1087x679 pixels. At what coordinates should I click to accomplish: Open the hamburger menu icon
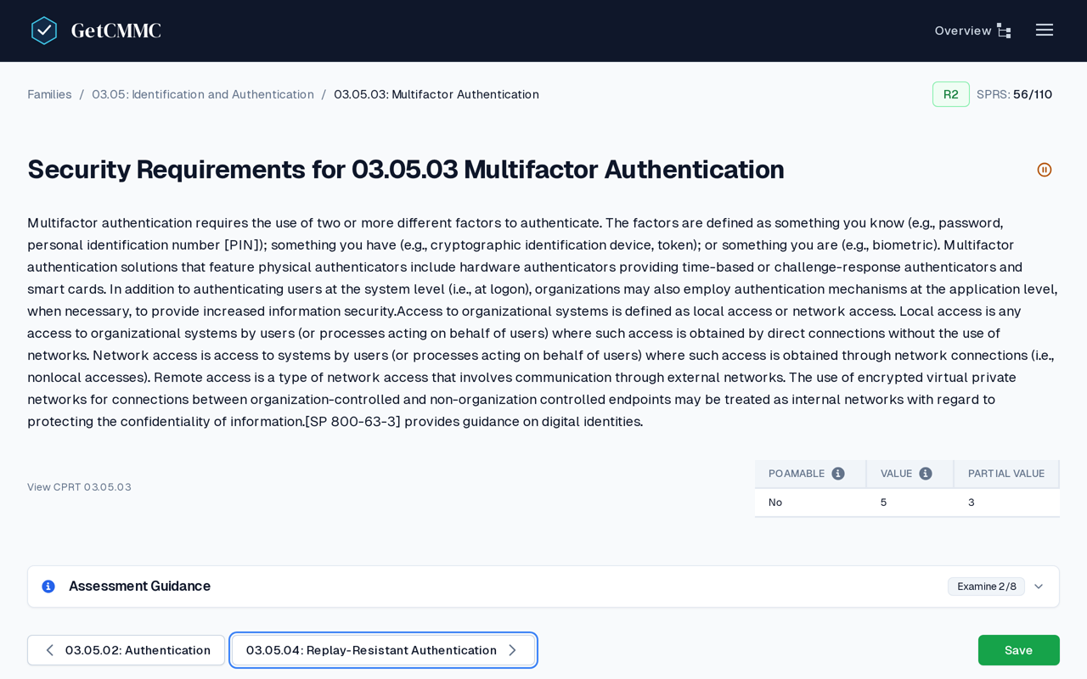tap(1045, 30)
